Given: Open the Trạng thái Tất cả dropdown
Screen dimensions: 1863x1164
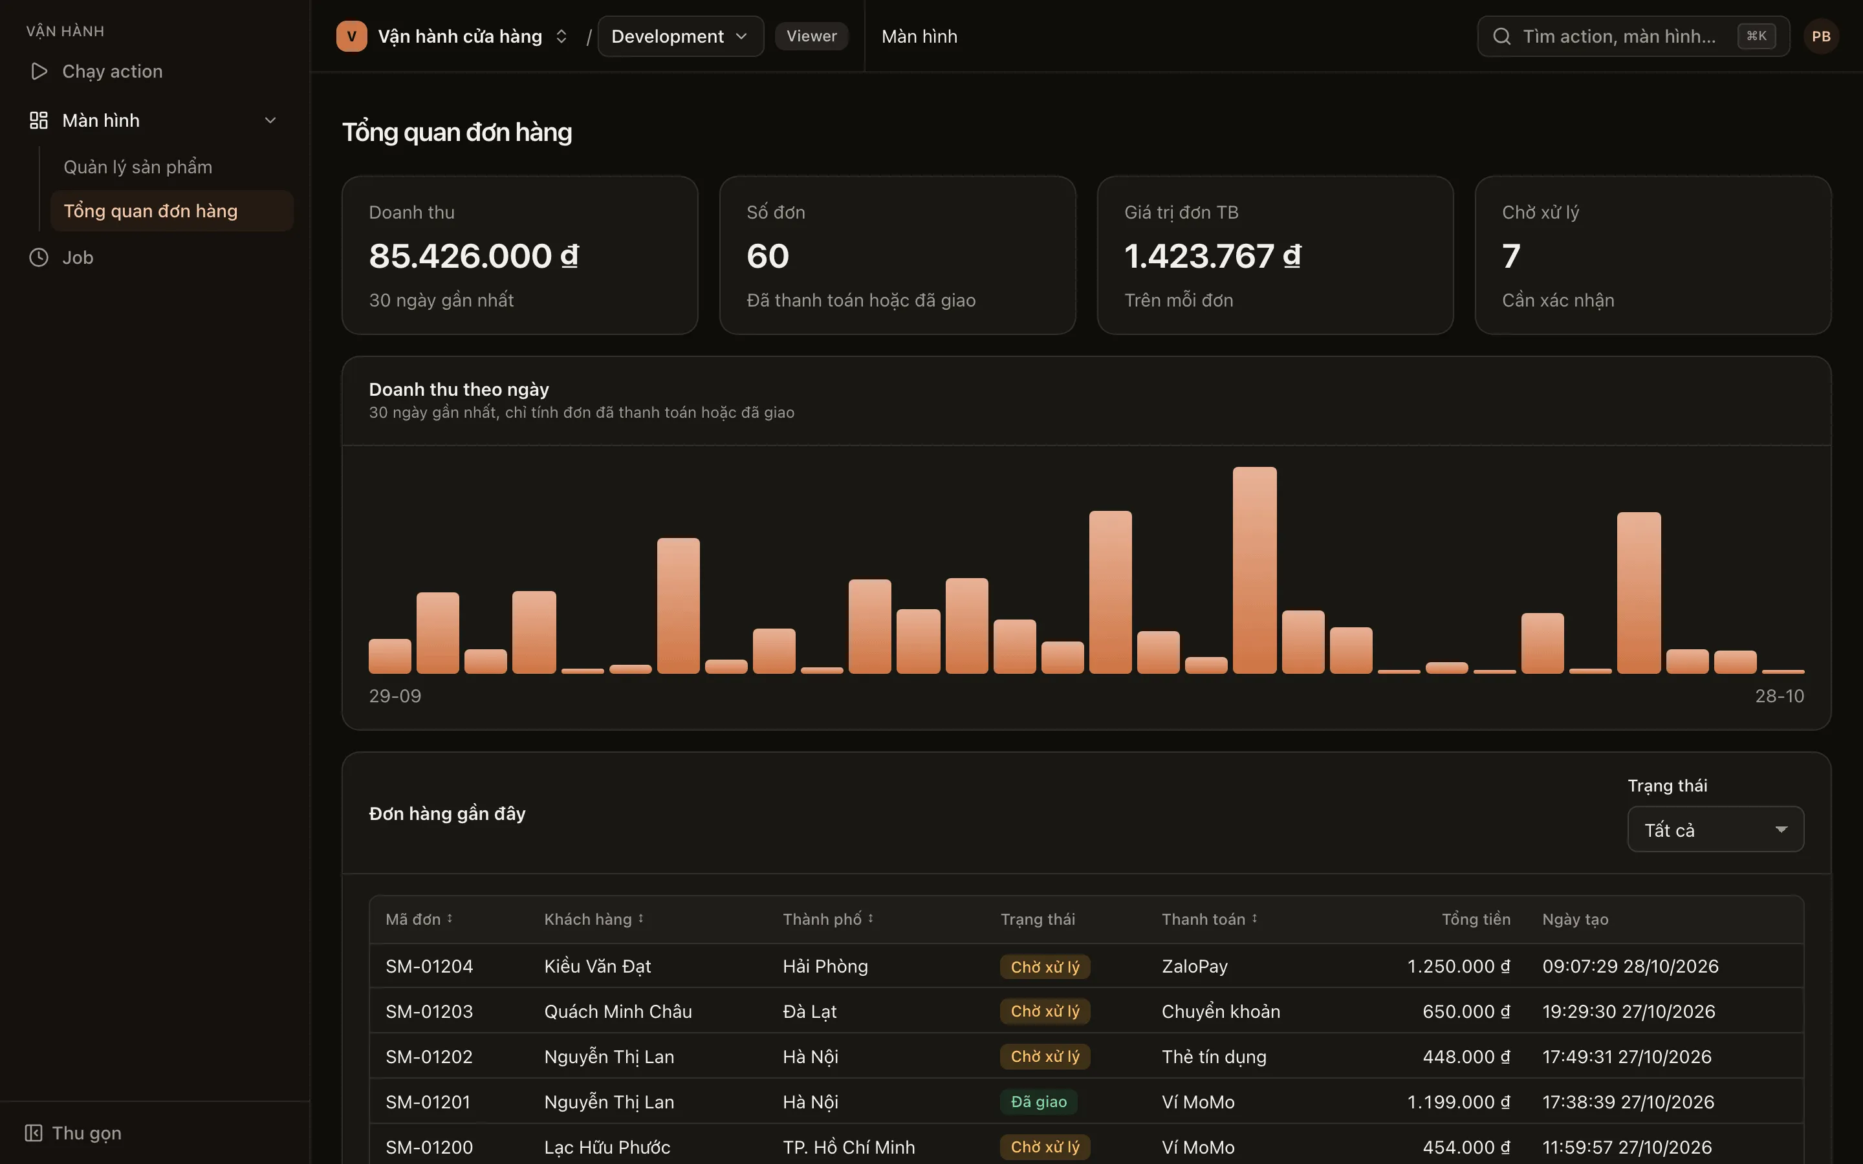Looking at the screenshot, I should tap(1716, 829).
